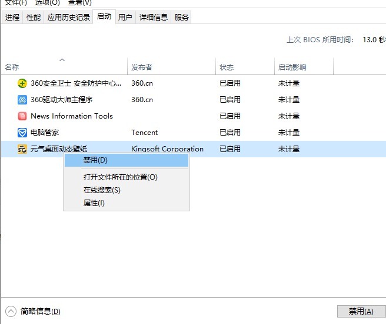Click the sort arrow above 名称 column
Viewport: 386px width, 324px height.
tap(62, 60)
